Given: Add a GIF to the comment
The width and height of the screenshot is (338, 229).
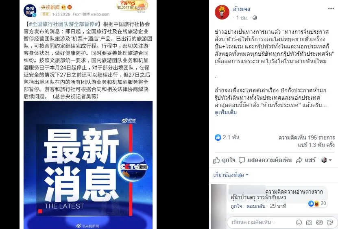Looking at the screenshot, I should 319,222.
